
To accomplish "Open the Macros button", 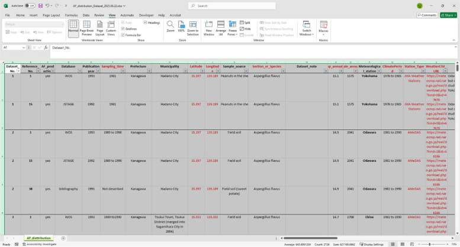I will [x=323, y=28].
